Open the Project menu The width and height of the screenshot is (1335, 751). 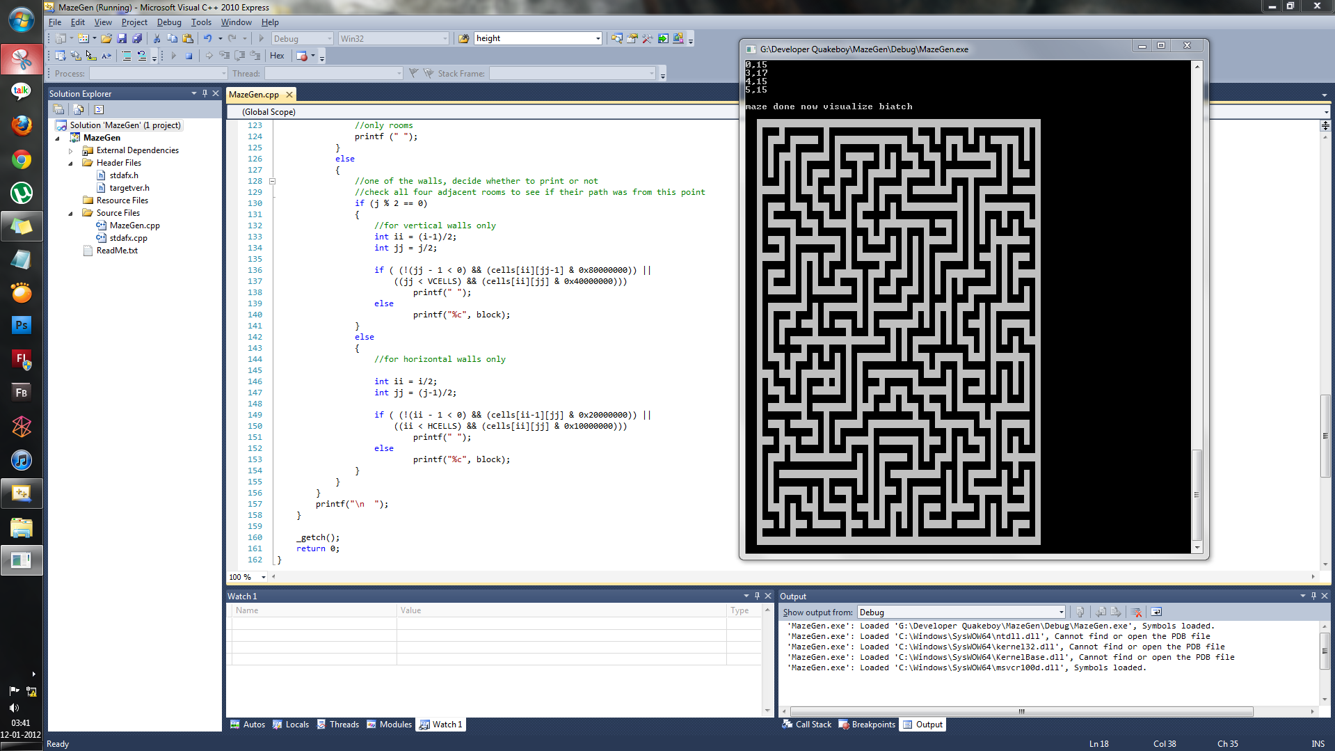coord(134,22)
